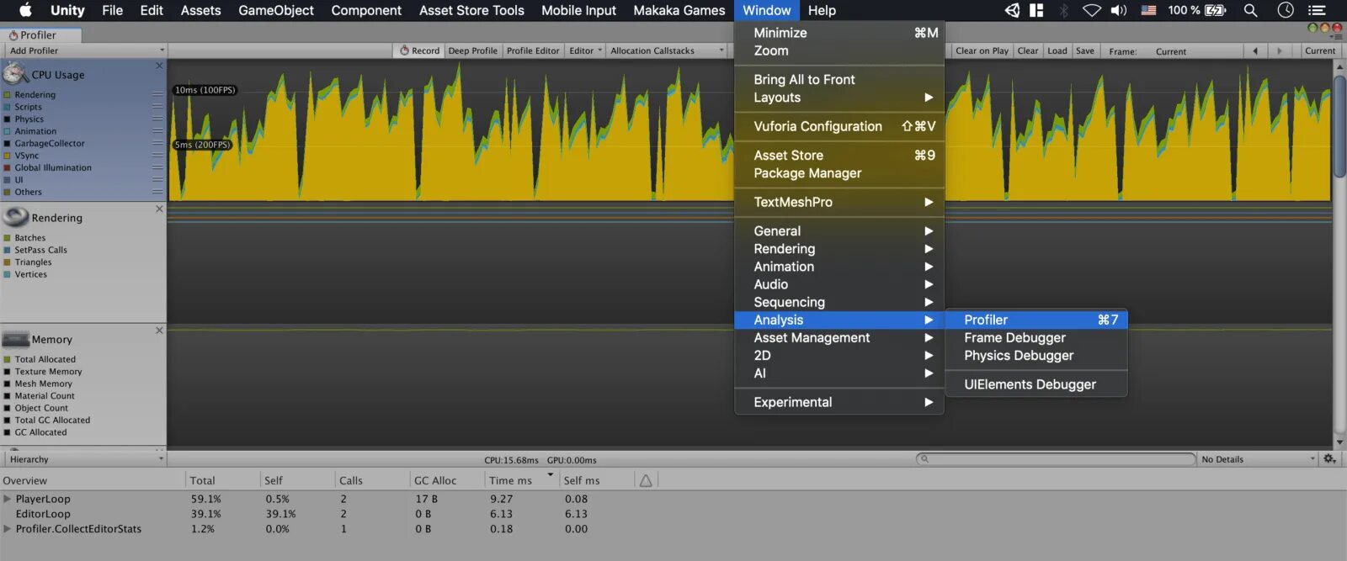Click the Save button

click(x=1085, y=50)
